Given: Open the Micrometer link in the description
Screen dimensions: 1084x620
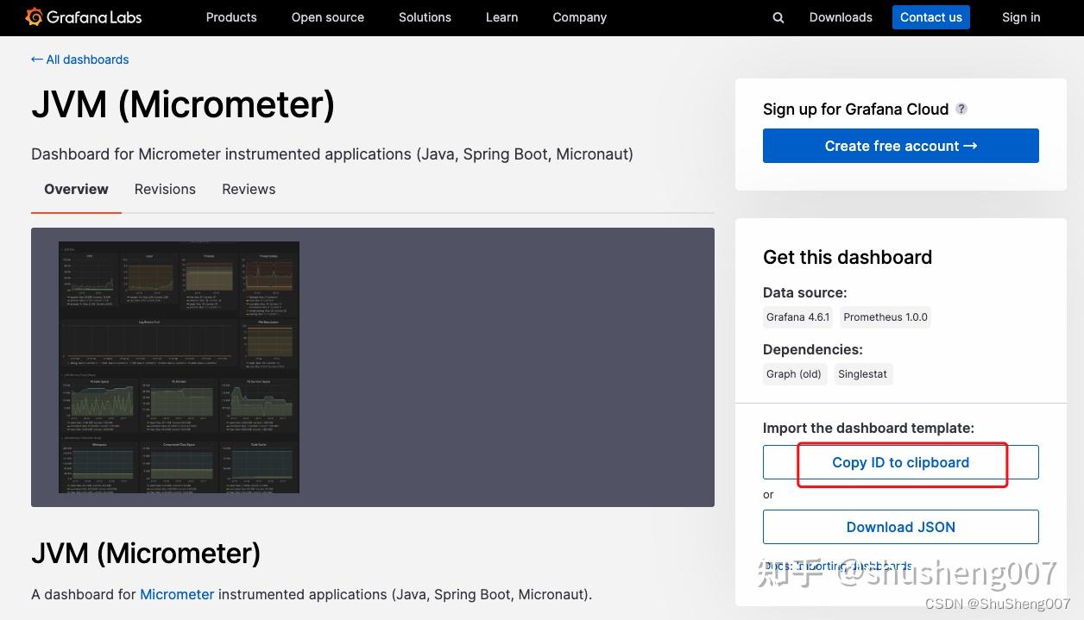Looking at the screenshot, I should (x=177, y=594).
